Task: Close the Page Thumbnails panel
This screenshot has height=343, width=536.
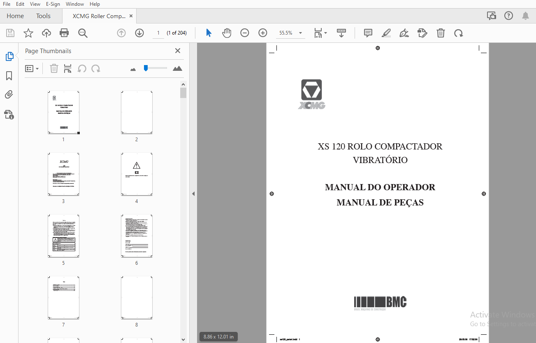Action: tap(178, 51)
